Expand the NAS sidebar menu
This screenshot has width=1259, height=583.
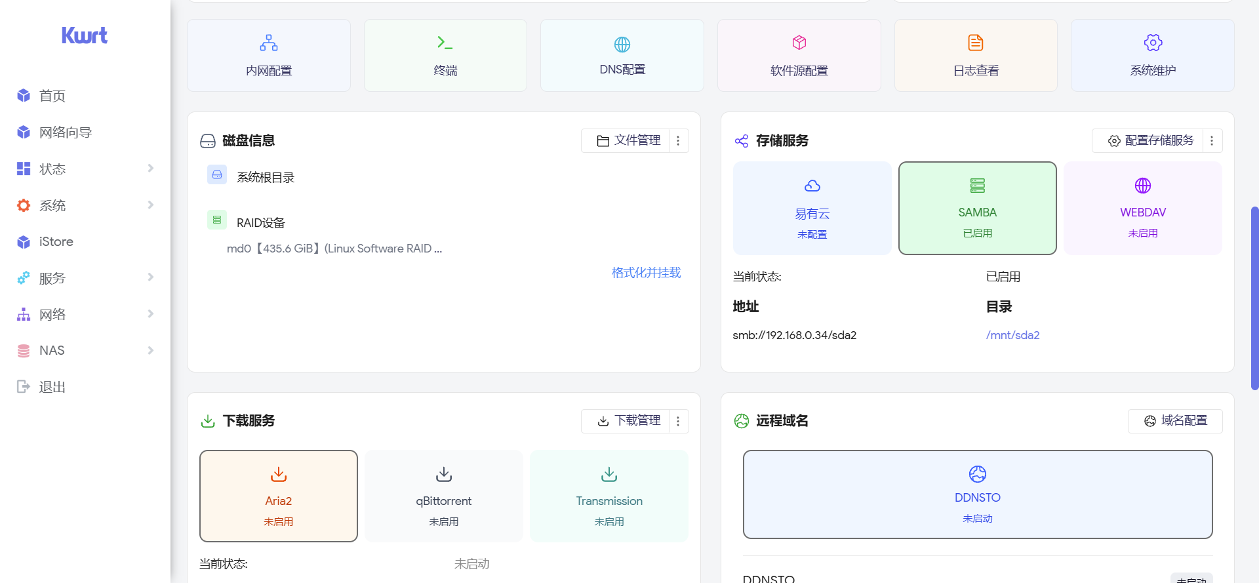(85, 351)
